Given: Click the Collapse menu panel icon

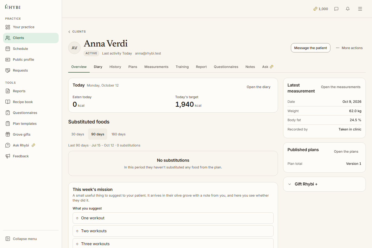Looking at the screenshot, I should 8,239.
